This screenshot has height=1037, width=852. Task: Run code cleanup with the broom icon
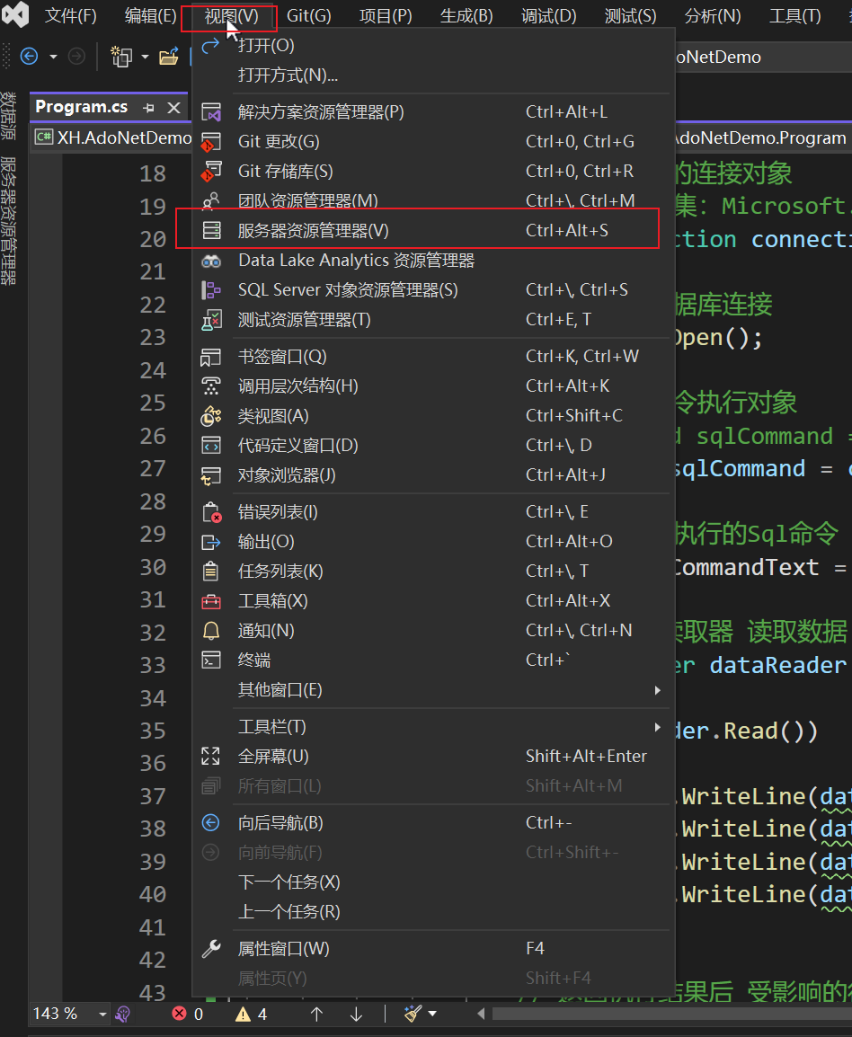413,1014
